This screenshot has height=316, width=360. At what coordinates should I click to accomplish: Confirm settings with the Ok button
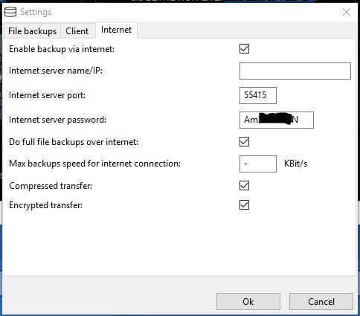point(248,302)
